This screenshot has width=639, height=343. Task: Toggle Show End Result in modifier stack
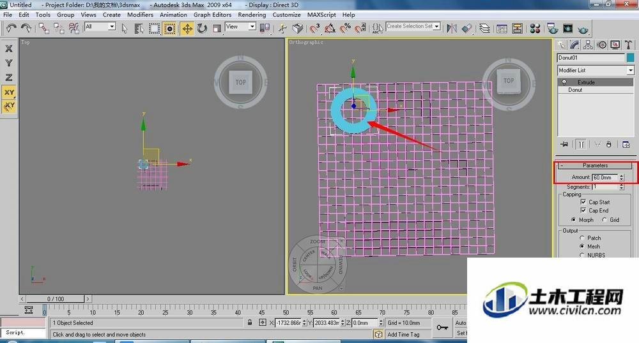[x=581, y=144]
